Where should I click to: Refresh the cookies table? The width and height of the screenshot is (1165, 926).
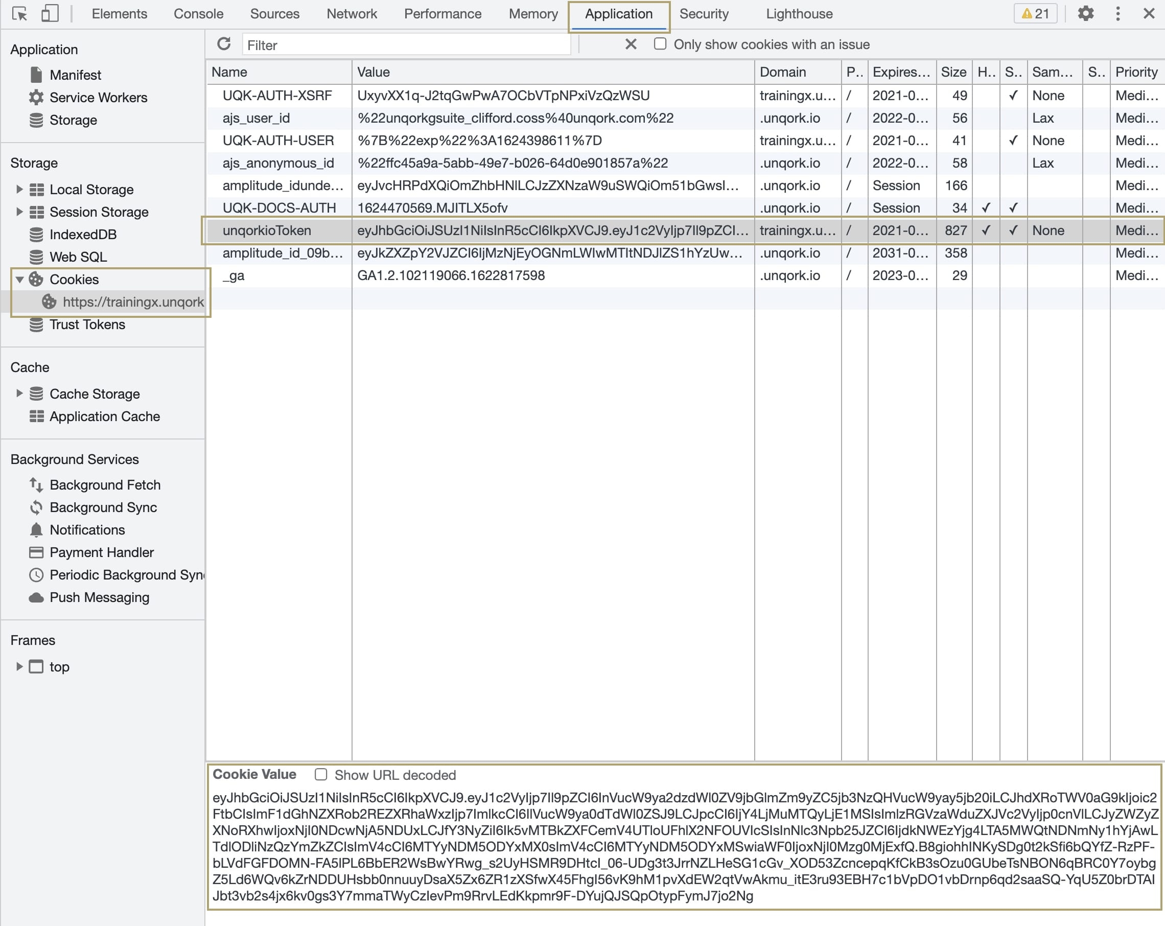[x=224, y=44]
